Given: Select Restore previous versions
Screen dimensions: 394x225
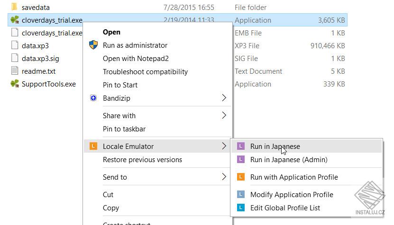Looking at the screenshot, I should pos(142,160).
